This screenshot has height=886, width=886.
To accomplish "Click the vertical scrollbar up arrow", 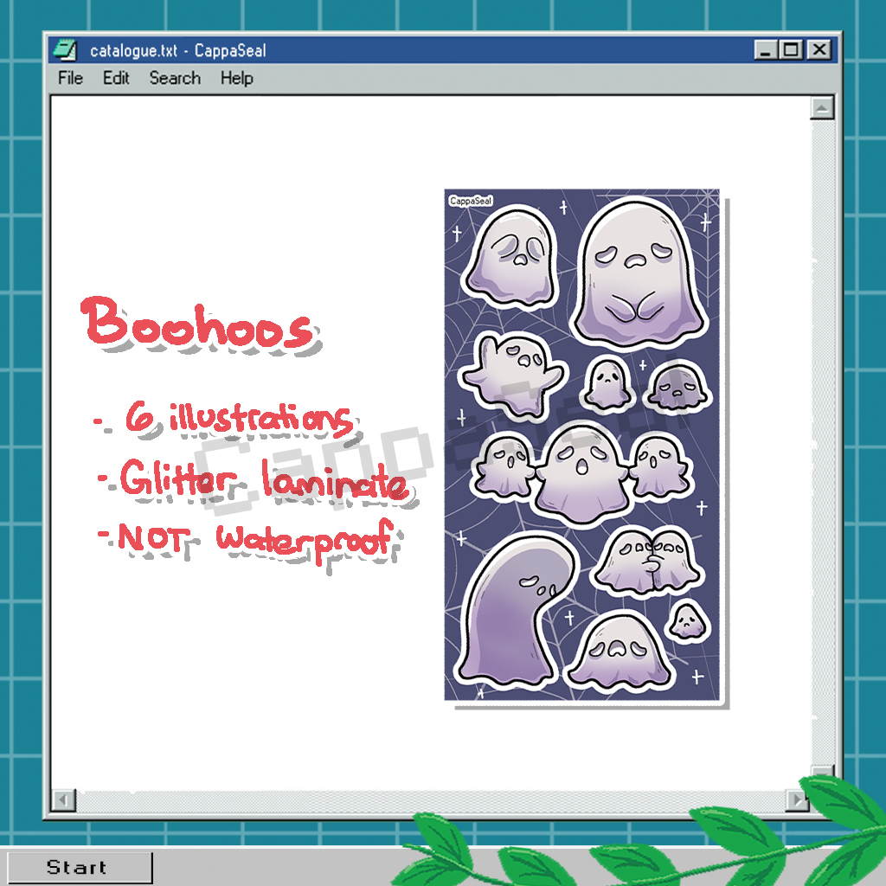I will click(822, 108).
